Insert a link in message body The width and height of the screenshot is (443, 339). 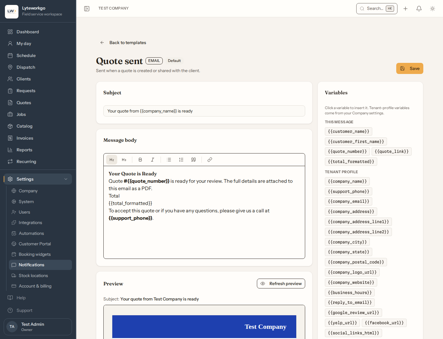210,160
